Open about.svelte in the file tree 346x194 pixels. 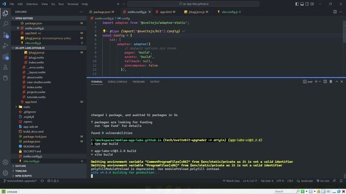(x=35, y=77)
